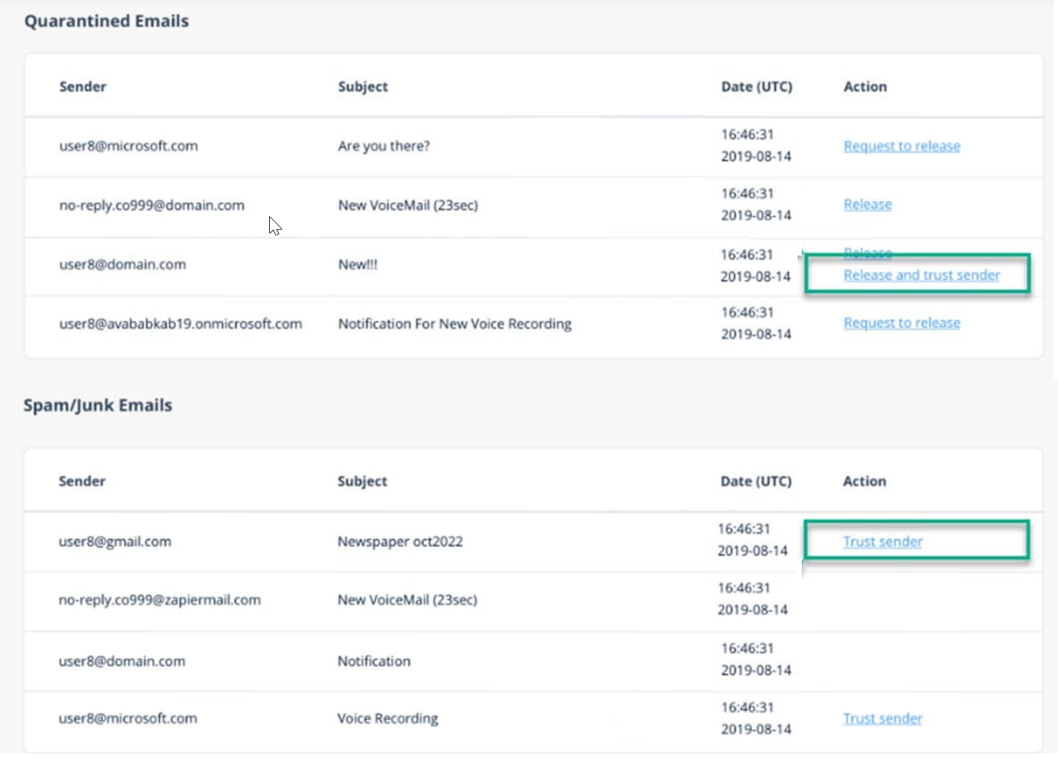
Task: Click the Spam/Junk Action column header
Action: 864,482
